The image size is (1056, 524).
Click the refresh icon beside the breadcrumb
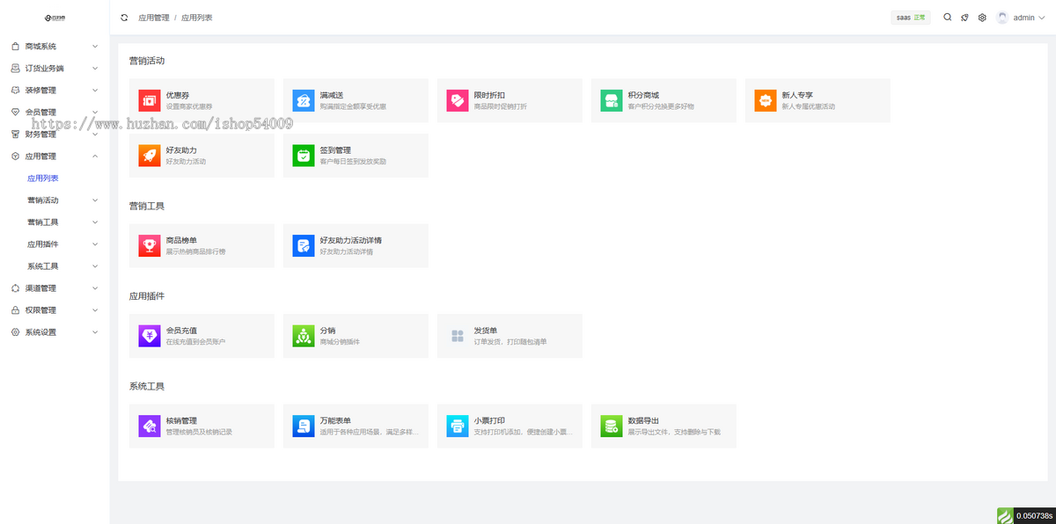(x=124, y=18)
